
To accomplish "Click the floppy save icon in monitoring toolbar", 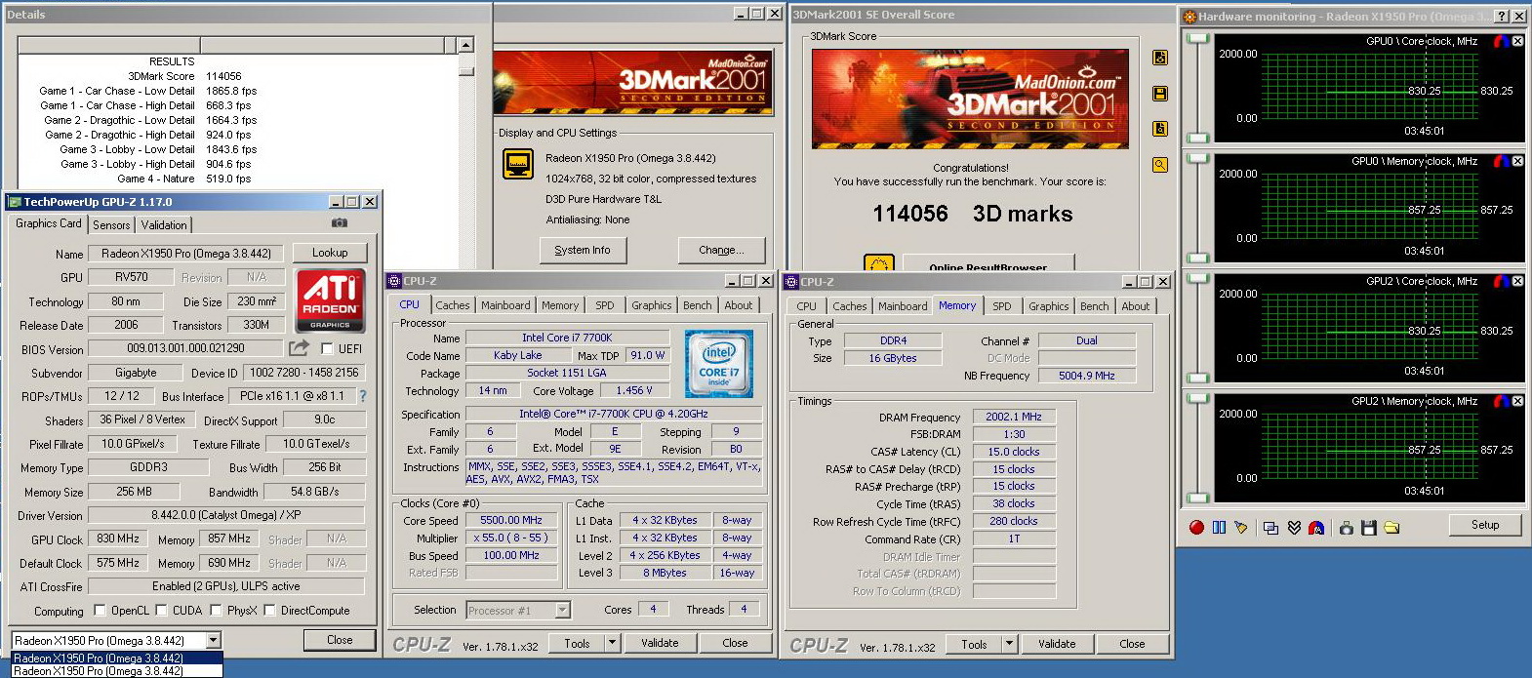I will (1369, 528).
